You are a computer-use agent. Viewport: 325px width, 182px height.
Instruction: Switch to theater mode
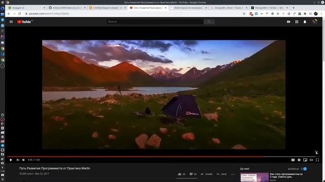[x=311, y=160]
